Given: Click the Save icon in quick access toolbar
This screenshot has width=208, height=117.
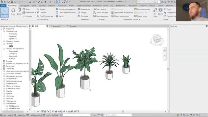Looking at the screenshot, I should 12,2.
